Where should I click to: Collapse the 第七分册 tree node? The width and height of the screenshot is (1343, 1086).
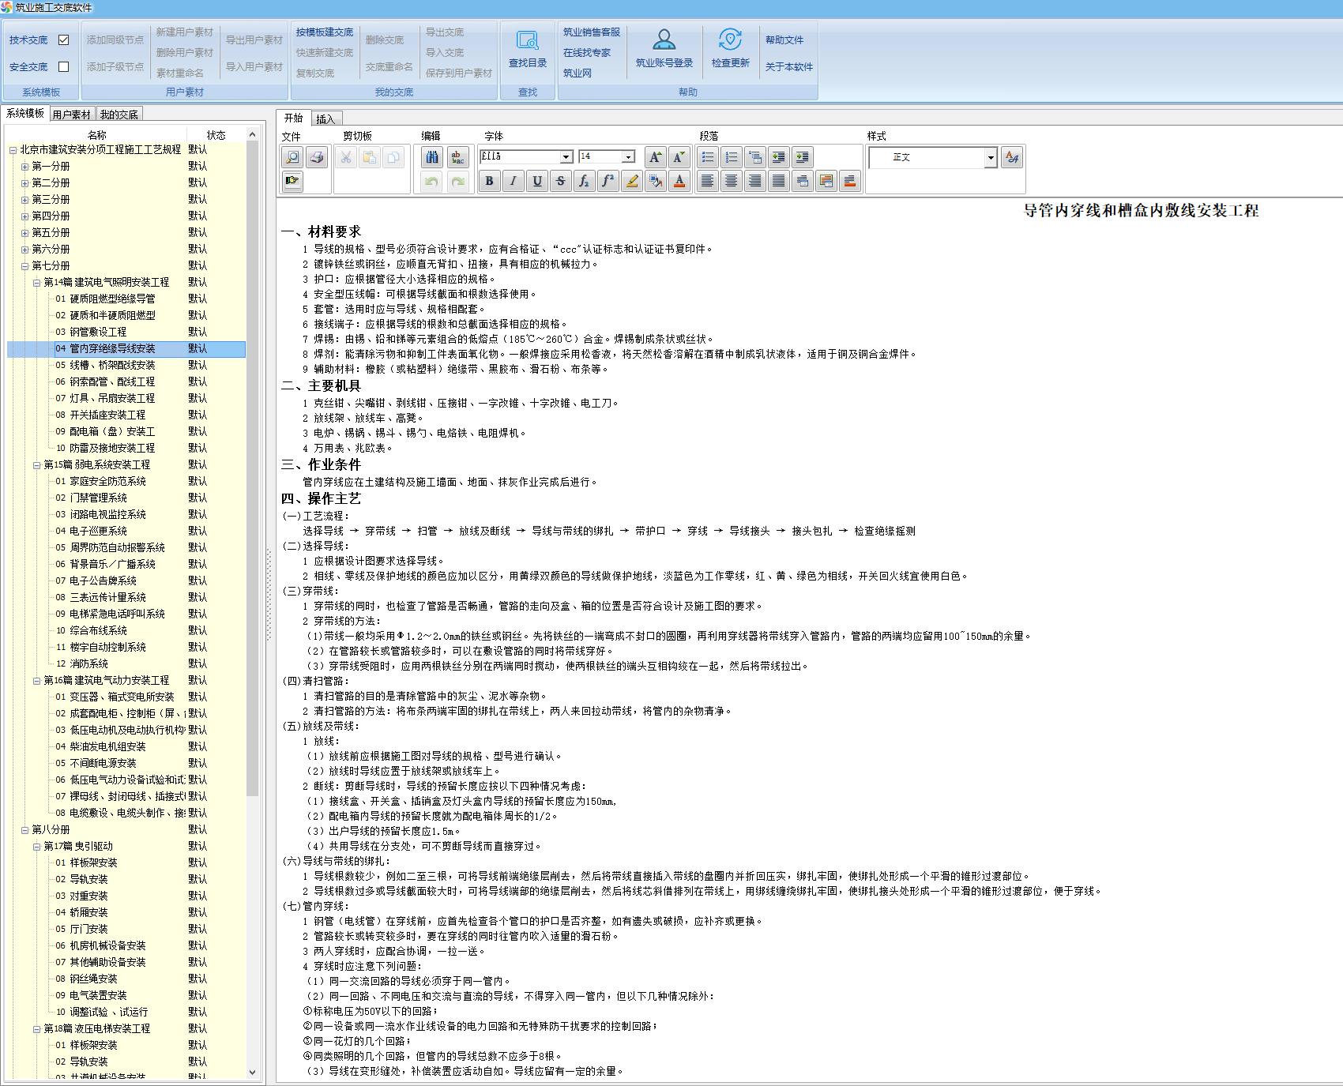(24, 266)
